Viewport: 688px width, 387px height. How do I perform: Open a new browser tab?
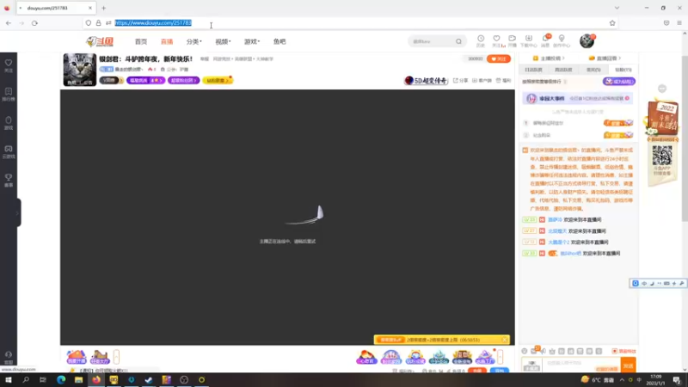(x=103, y=8)
